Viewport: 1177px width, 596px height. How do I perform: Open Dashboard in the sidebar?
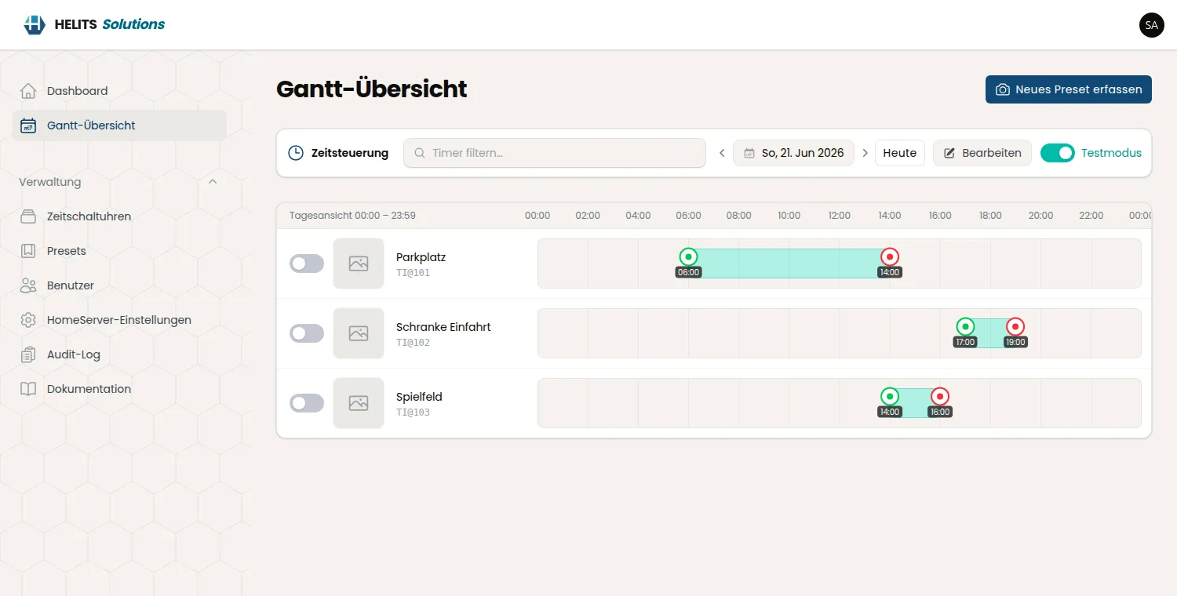(x=119, y=91)
